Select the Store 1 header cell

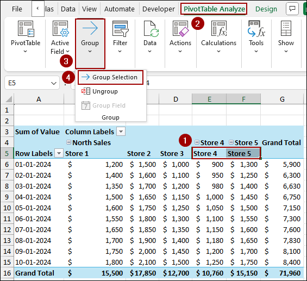(x=95, y=153)
